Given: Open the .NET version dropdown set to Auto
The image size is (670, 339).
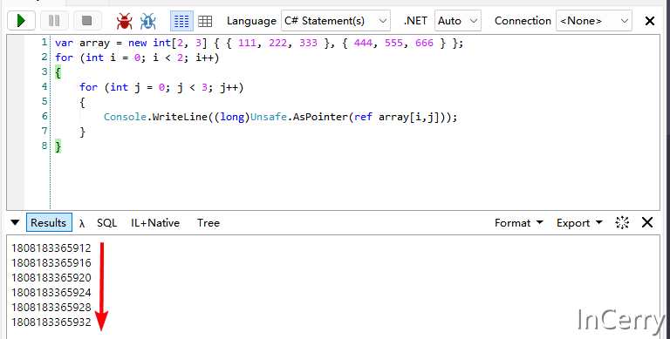Looking at the screenshot, I should pos(458,21).
